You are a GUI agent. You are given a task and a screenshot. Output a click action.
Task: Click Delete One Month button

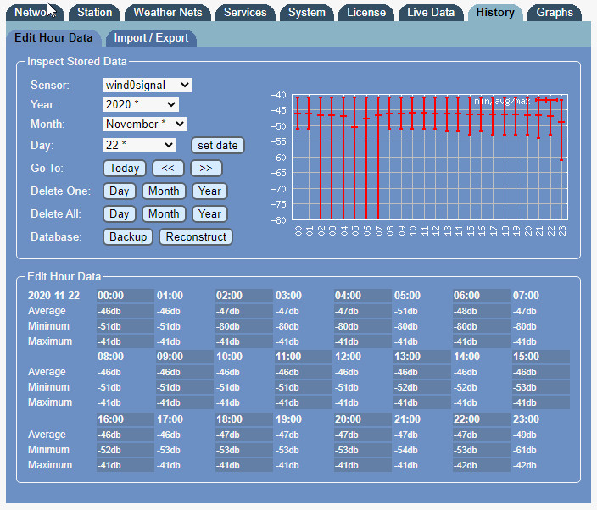click(164, 191)
